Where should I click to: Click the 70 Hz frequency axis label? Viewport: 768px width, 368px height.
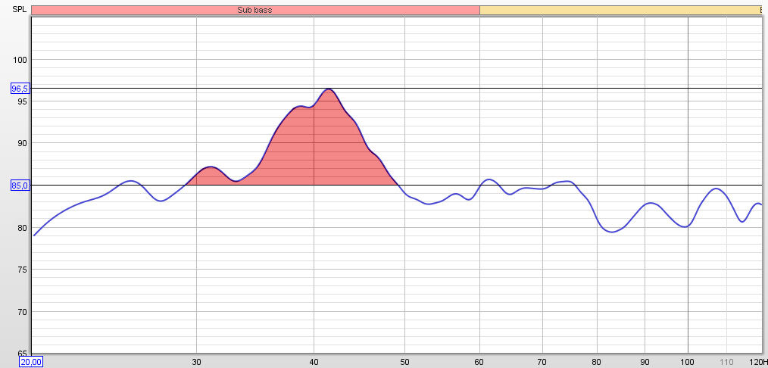(x=542, y=362)
